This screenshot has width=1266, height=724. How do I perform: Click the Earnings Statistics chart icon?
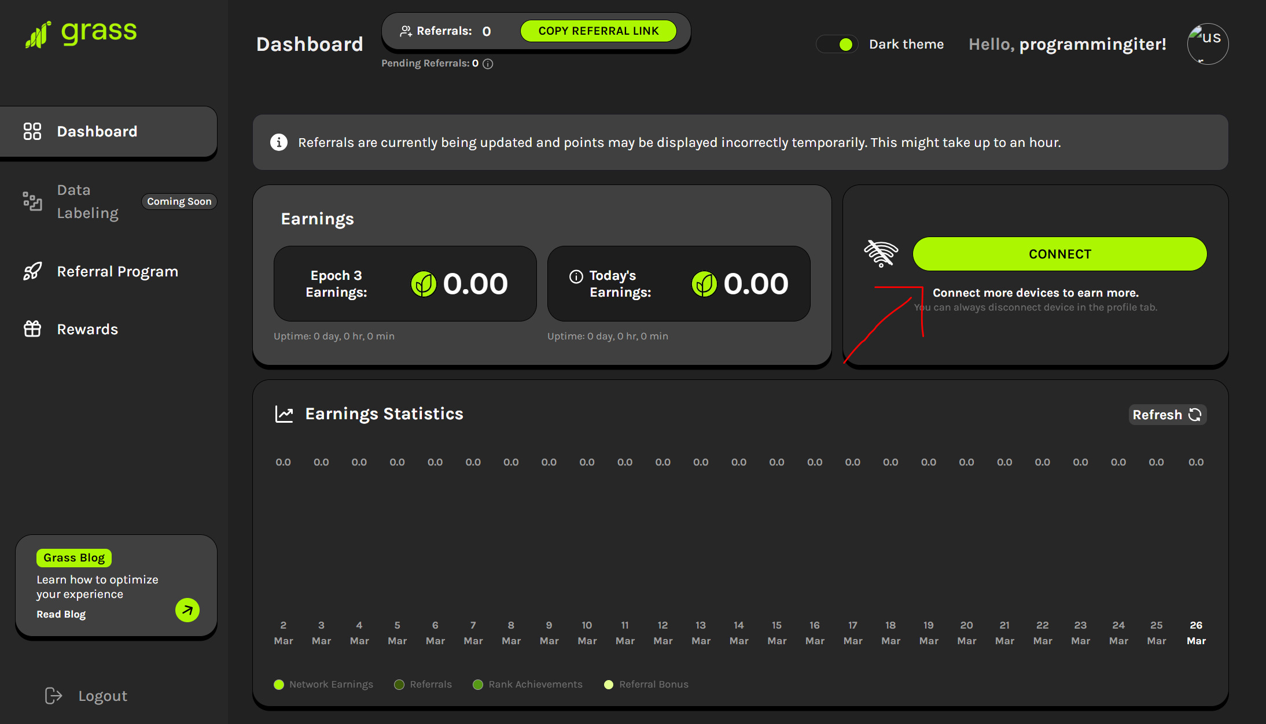(284, 414)
